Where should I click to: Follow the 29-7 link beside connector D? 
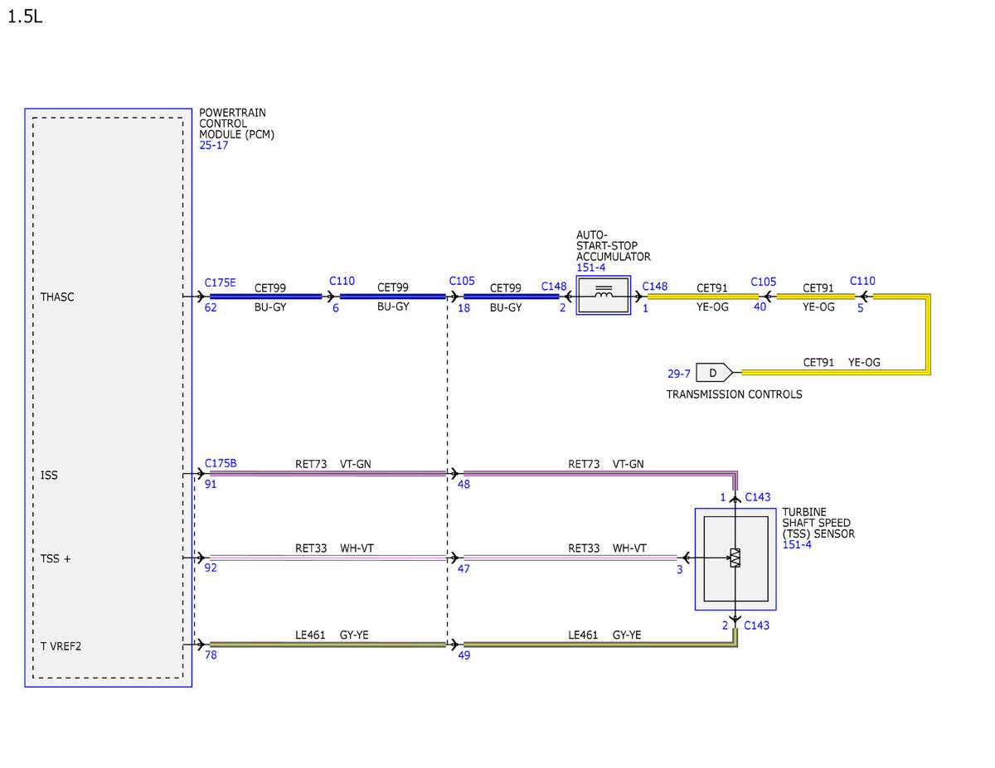(x=679, y=374)
